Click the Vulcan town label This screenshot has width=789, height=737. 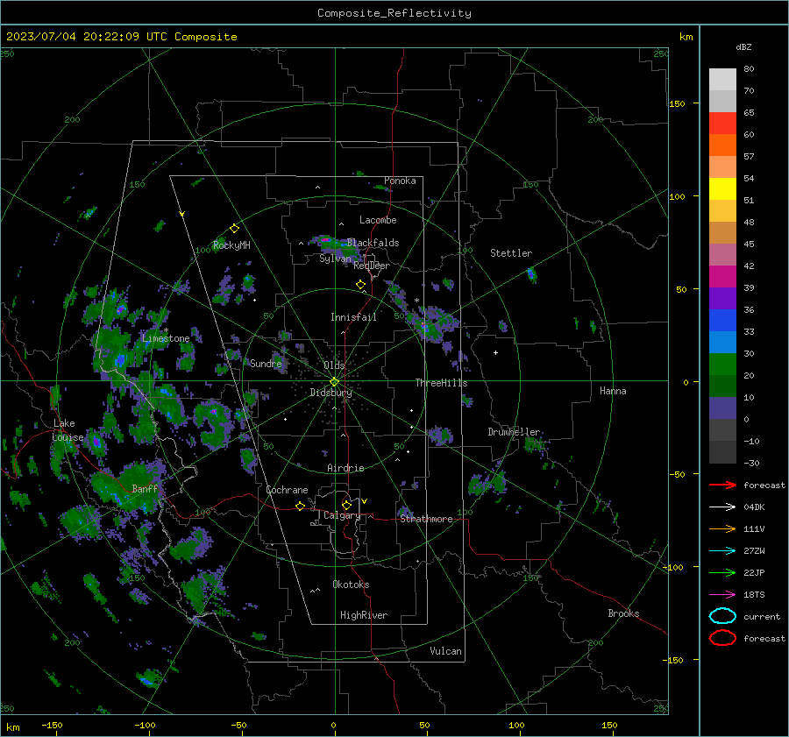pyautogui.click(x=445, y=651)
